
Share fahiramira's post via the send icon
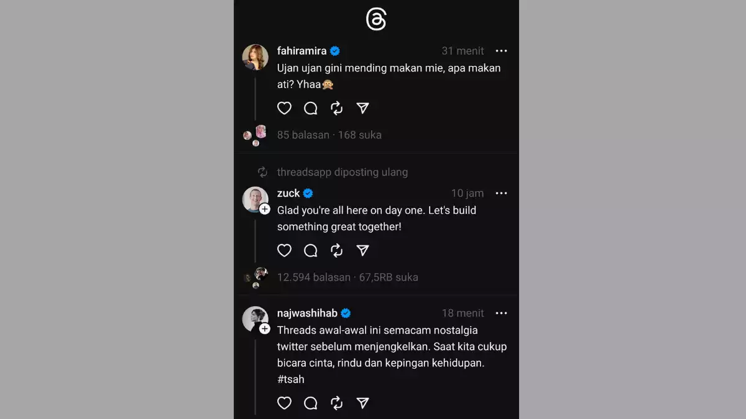point(362,108)
